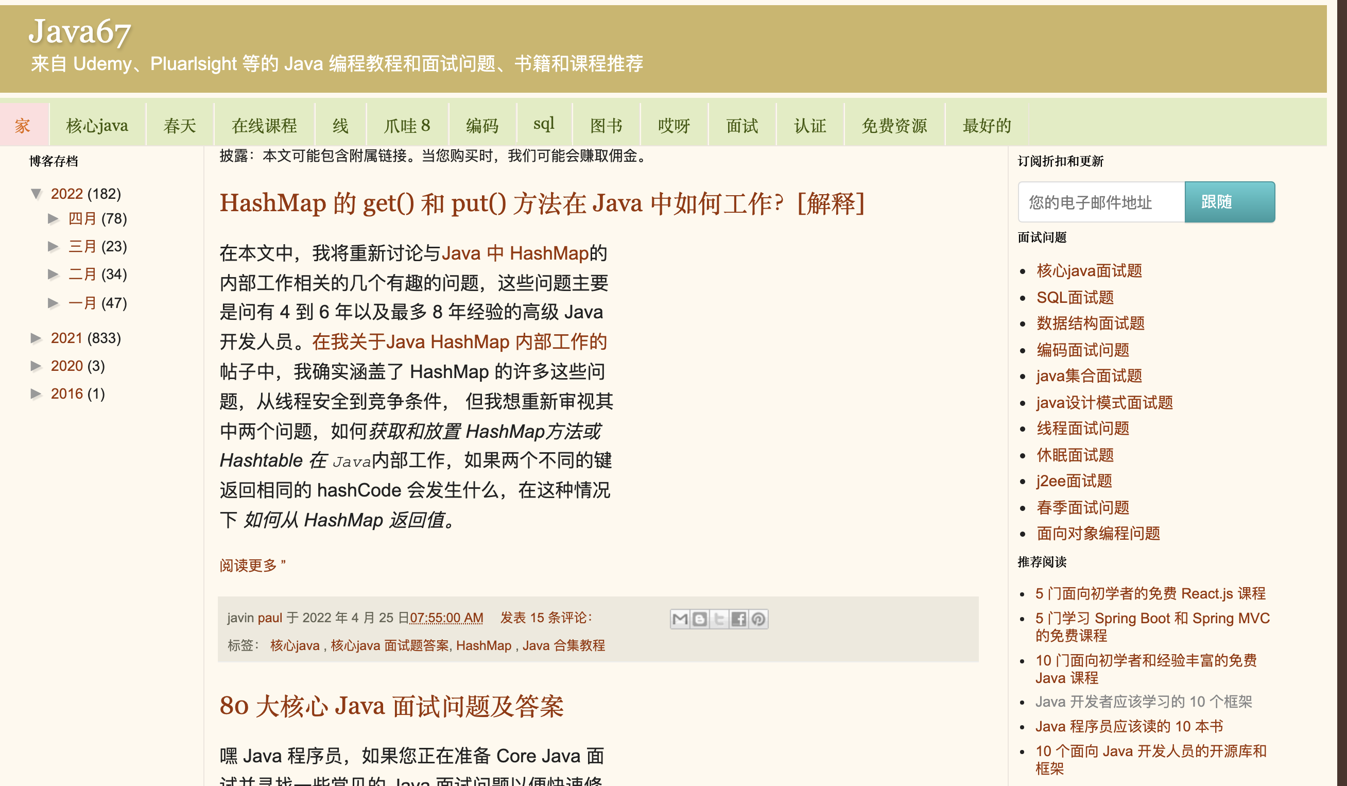The image size is (1347, 786).
Task: Share post via Gmail email icon
Action: (680, 619)
